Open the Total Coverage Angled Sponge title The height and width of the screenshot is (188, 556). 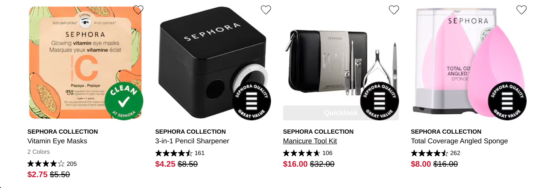pyautogui.click(x=459, y=141)
